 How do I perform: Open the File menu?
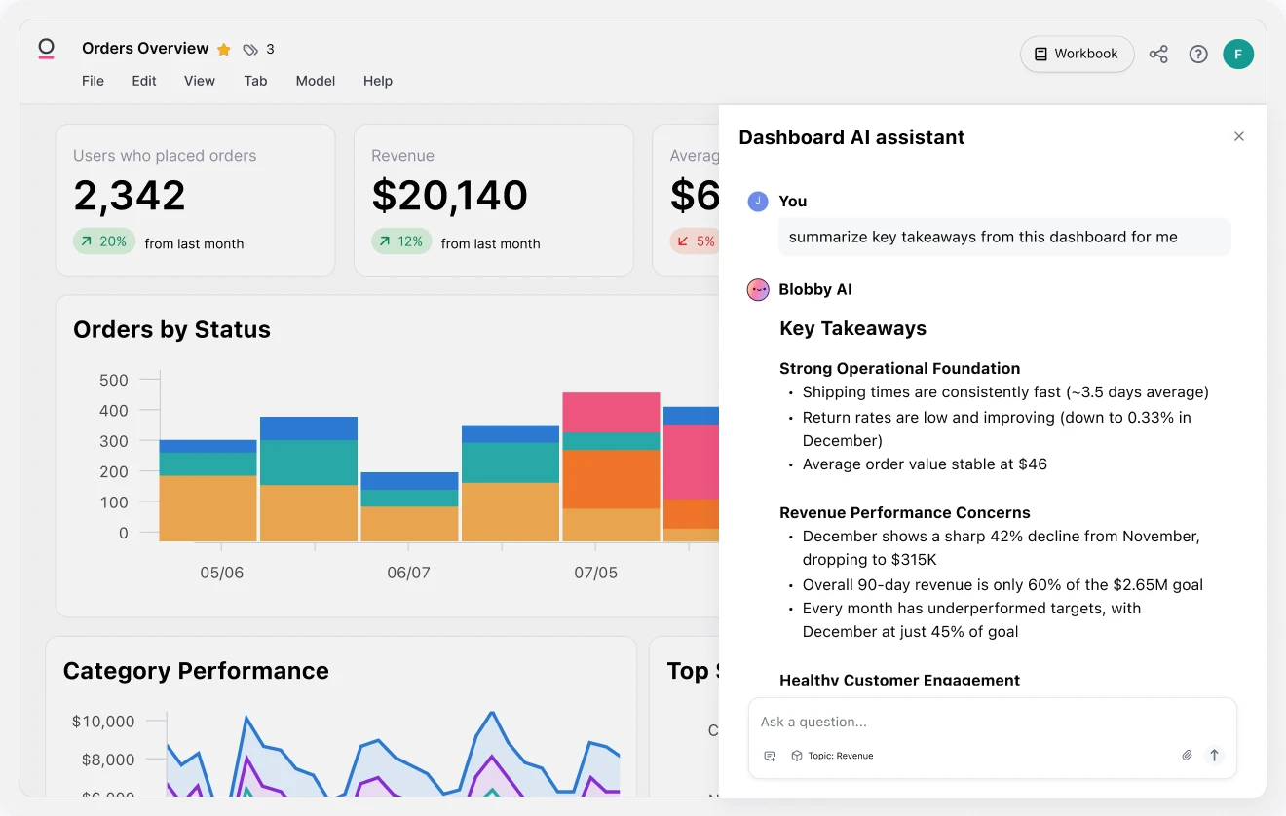pos(93,81)
